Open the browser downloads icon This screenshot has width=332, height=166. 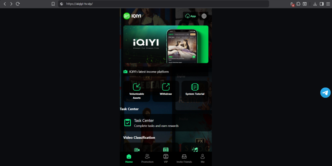(315, 4)
